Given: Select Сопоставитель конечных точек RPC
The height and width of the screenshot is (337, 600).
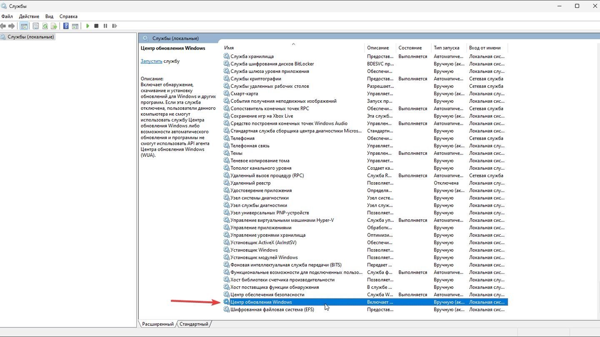Looking at the screenshot, I should [x=365, y=109].
